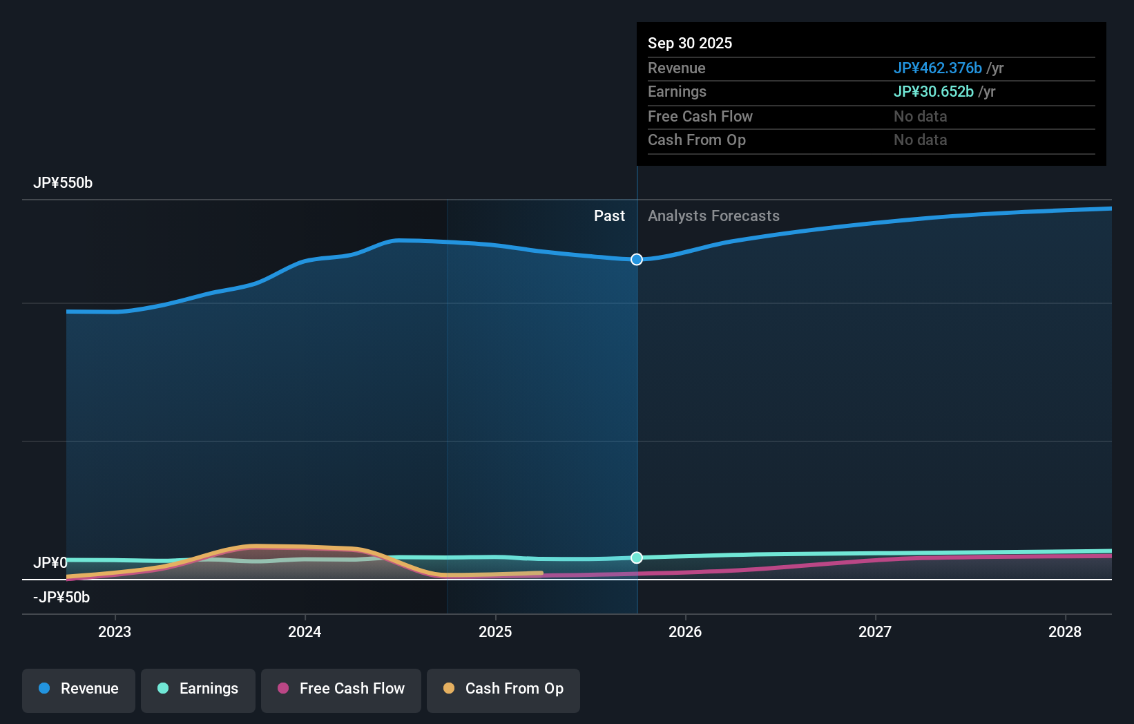Screen dimensions: 1134x724
Task: Click the pink Free Cash Flow legend dot
Action: [282, 689]
